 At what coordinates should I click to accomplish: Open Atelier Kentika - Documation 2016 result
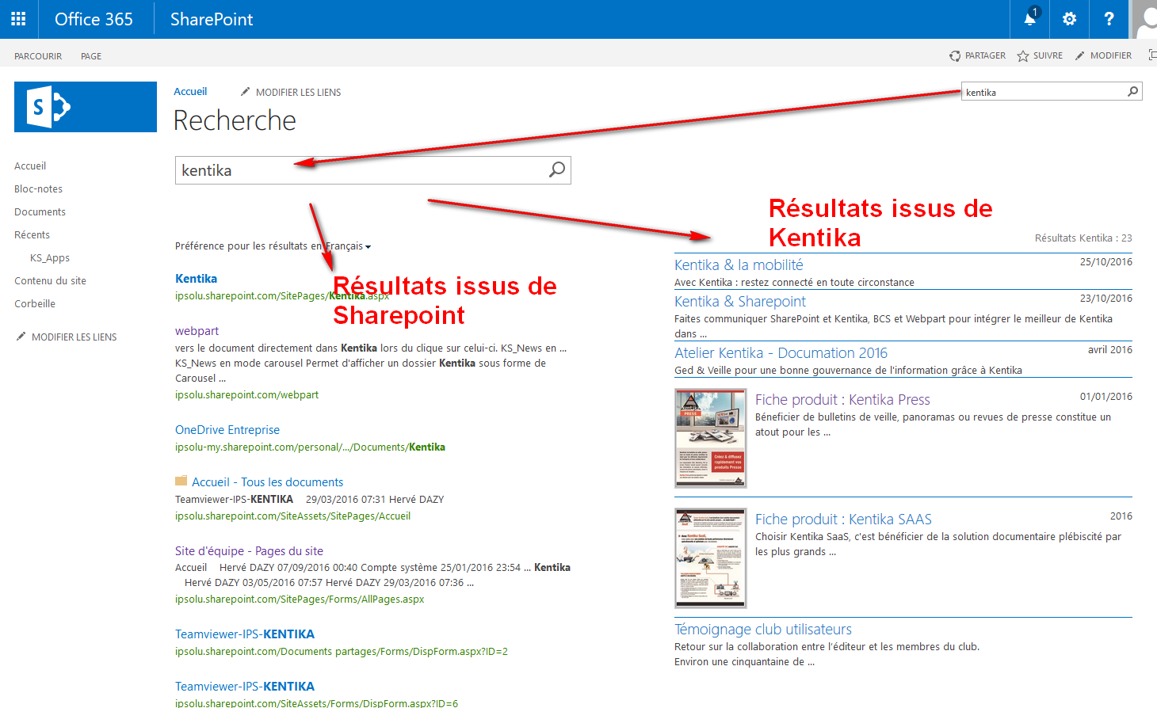pyautogui.click(x=781, y=353)
